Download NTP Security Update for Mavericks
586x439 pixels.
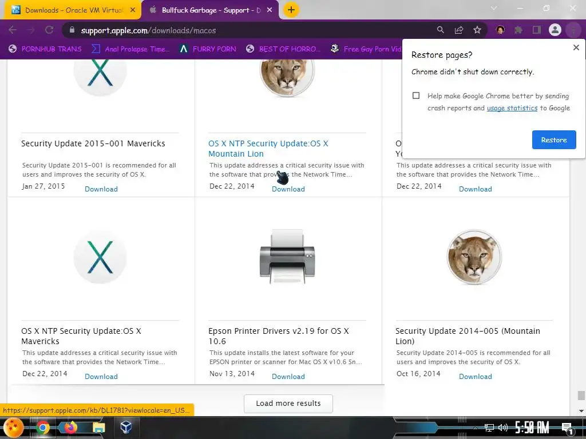click(101, 376)
